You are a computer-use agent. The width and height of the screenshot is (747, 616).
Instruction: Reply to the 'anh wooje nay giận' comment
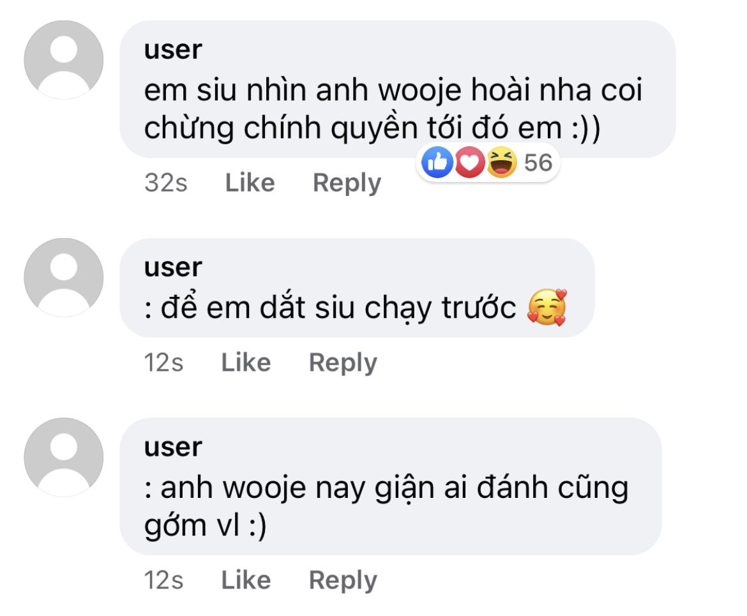343,580
